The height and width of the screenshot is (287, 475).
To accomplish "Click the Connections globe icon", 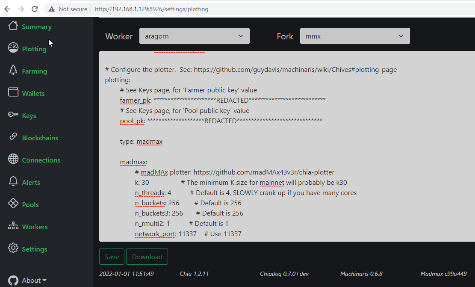I will (x=13, y=159).
